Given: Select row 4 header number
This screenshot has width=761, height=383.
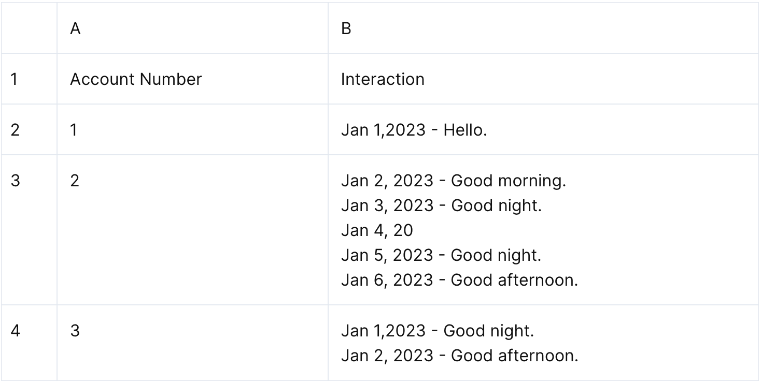Looking at the screenshot, I should (16, 331).
